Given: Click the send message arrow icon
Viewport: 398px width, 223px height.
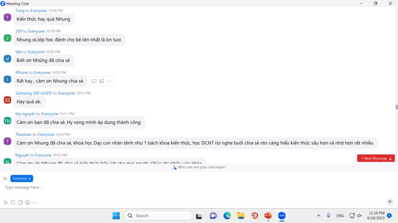Looking at the screenshot, I should pos(389,202).
